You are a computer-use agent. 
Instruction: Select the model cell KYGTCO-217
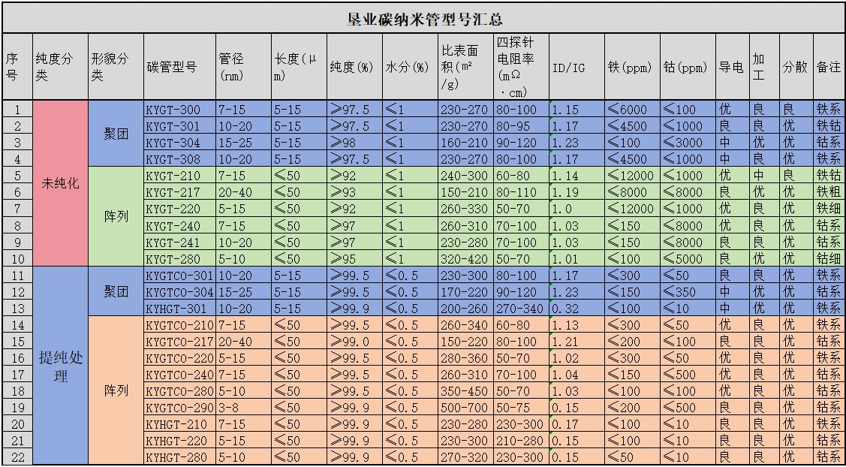[179, 341]
